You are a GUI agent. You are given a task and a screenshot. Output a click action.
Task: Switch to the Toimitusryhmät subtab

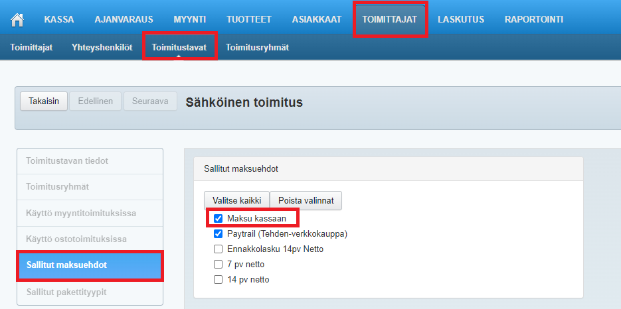pos(257,48)
